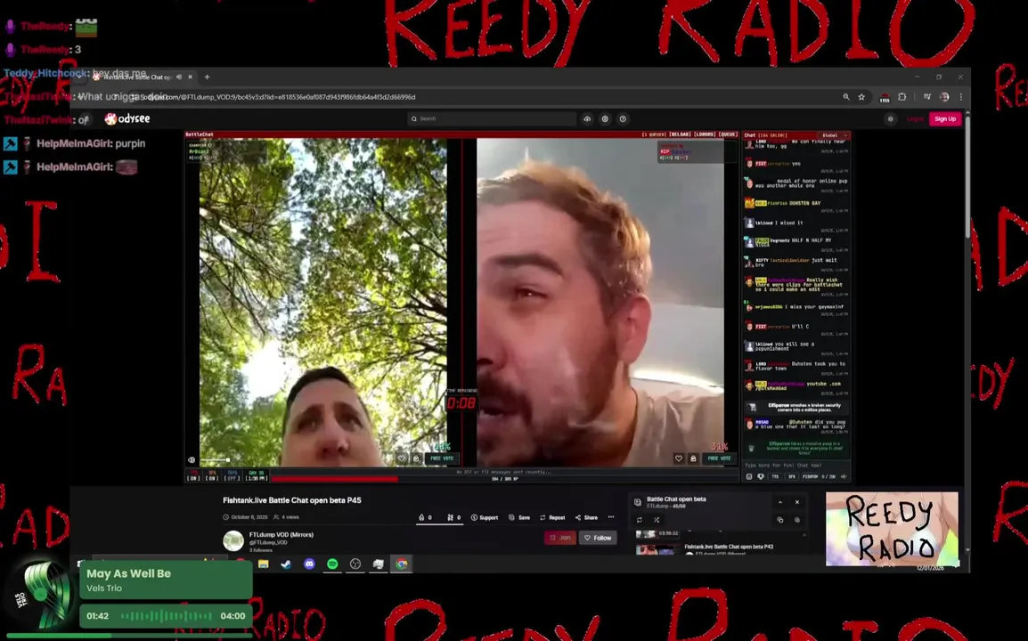The image size is (1028, 641).
Task: Mute the browser tab audio icon
Action: (x=179, y=77)
